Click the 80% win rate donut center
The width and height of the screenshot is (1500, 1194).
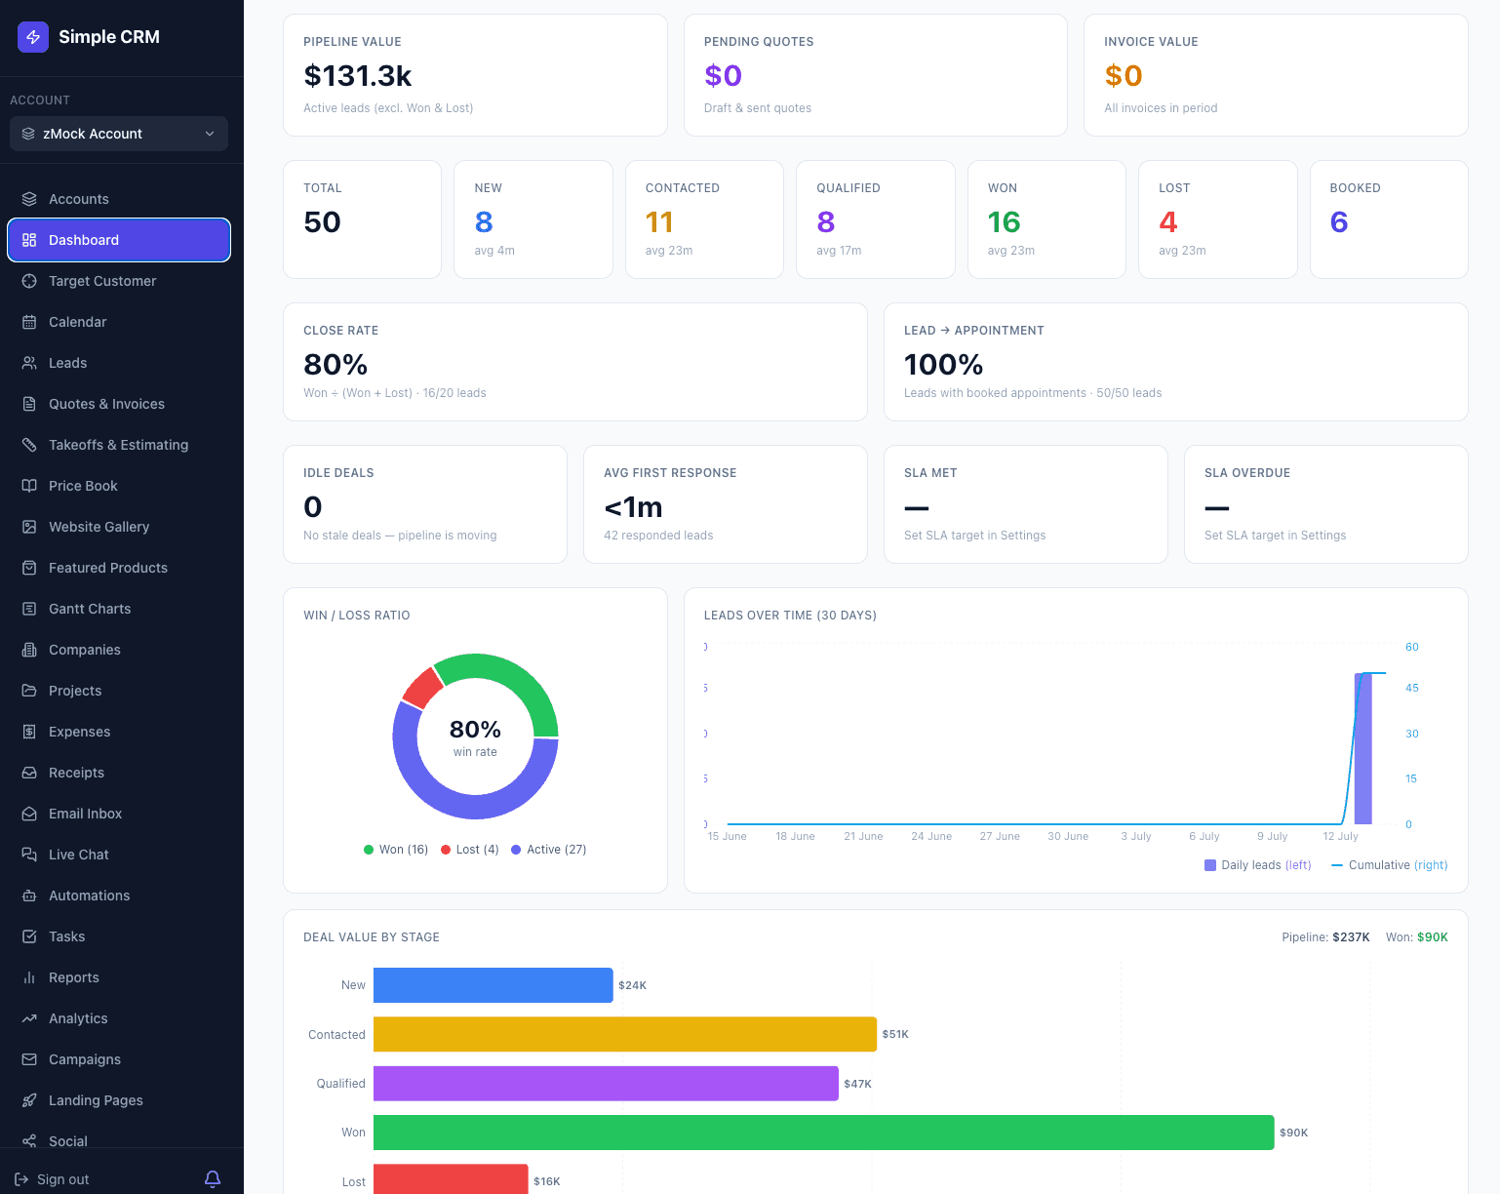point(475,736)
